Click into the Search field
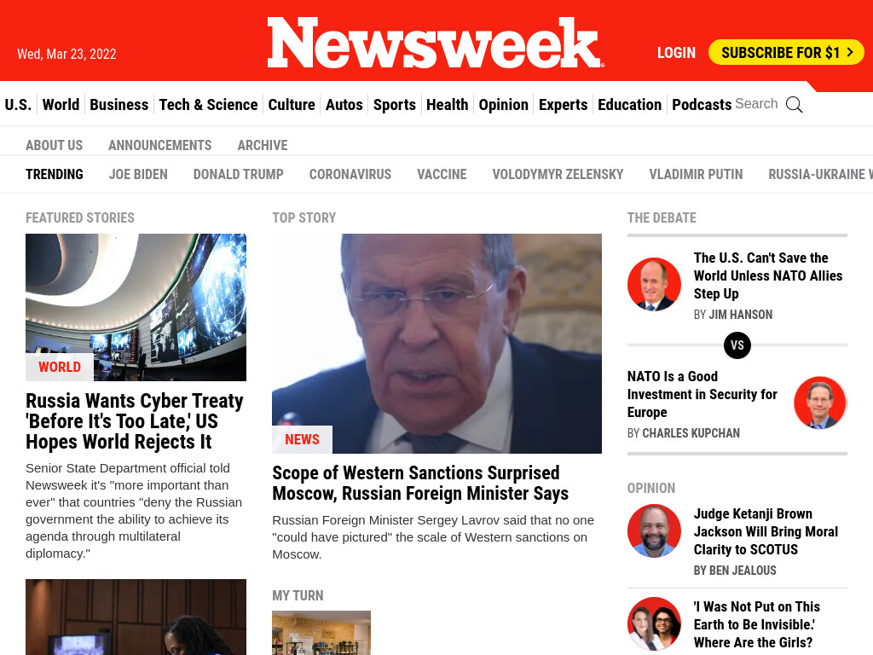 [x=756, y=104]
